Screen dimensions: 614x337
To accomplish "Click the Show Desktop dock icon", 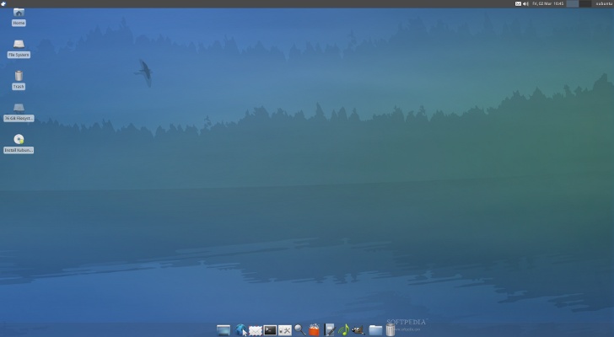I will [224, 330].
